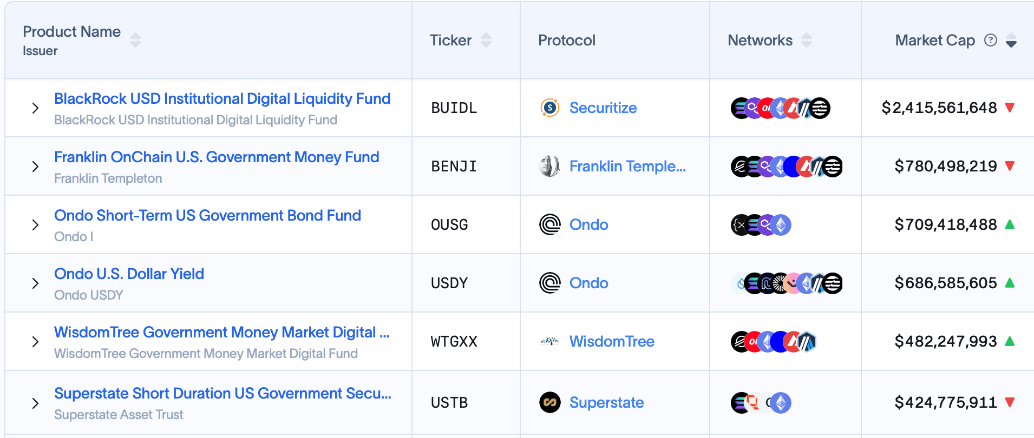Click BUIDL's stacked network icons
Viewport: 1034px width, 438px height.
(780, 108)
